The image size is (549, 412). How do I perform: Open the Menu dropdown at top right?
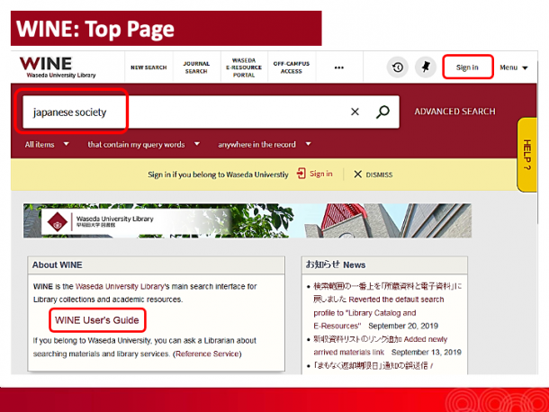click(x=514, y=67)
